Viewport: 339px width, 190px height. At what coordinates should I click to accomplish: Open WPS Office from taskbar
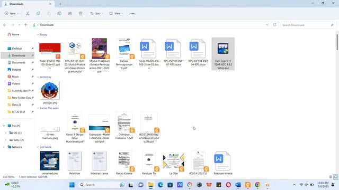click(x=209, y=185)
